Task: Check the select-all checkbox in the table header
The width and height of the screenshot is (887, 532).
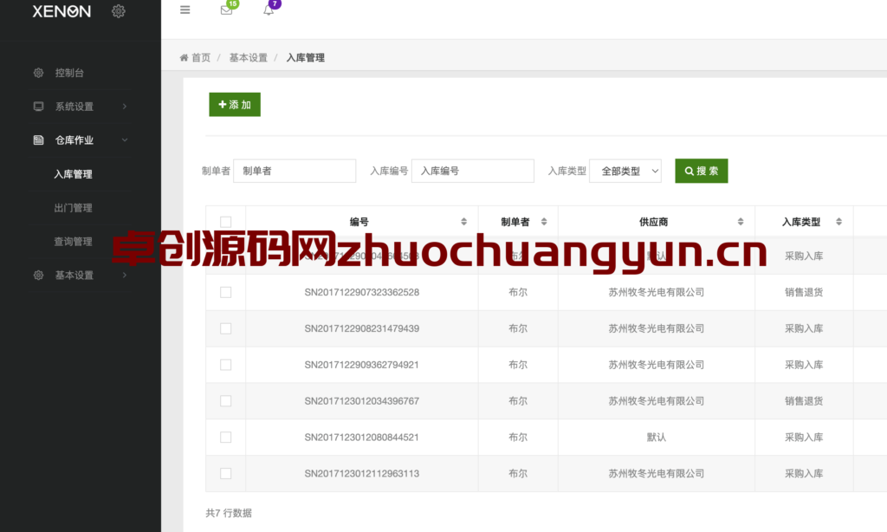Action: [x=226, y=222]
